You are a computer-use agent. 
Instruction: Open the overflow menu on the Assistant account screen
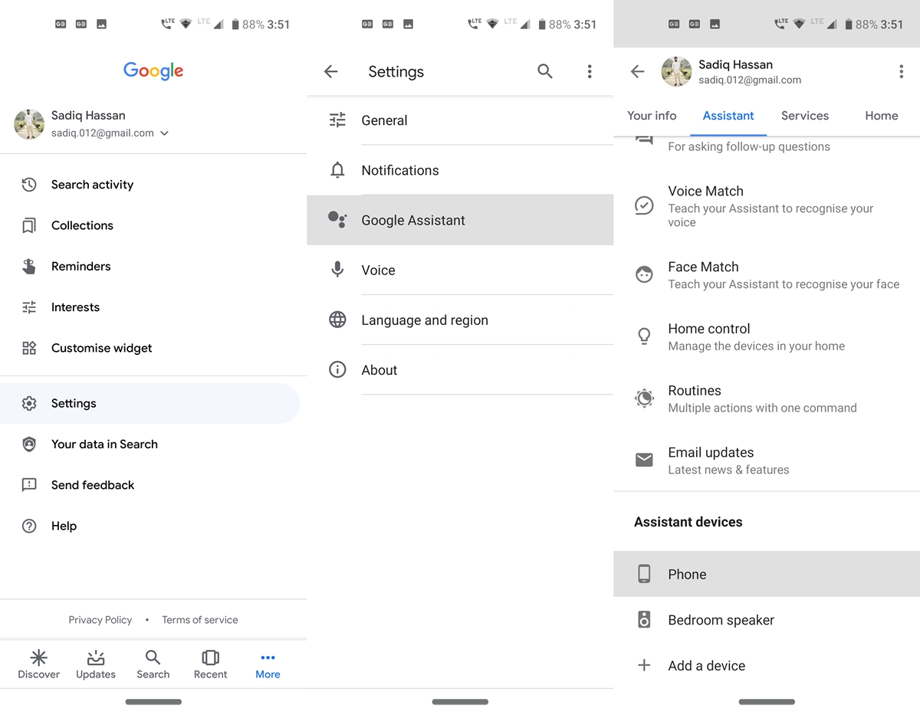point(901,71)
